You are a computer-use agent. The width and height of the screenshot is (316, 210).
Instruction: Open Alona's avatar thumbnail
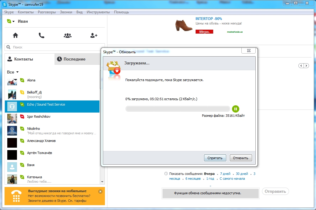pyautogui.click(x=12, y=82)
